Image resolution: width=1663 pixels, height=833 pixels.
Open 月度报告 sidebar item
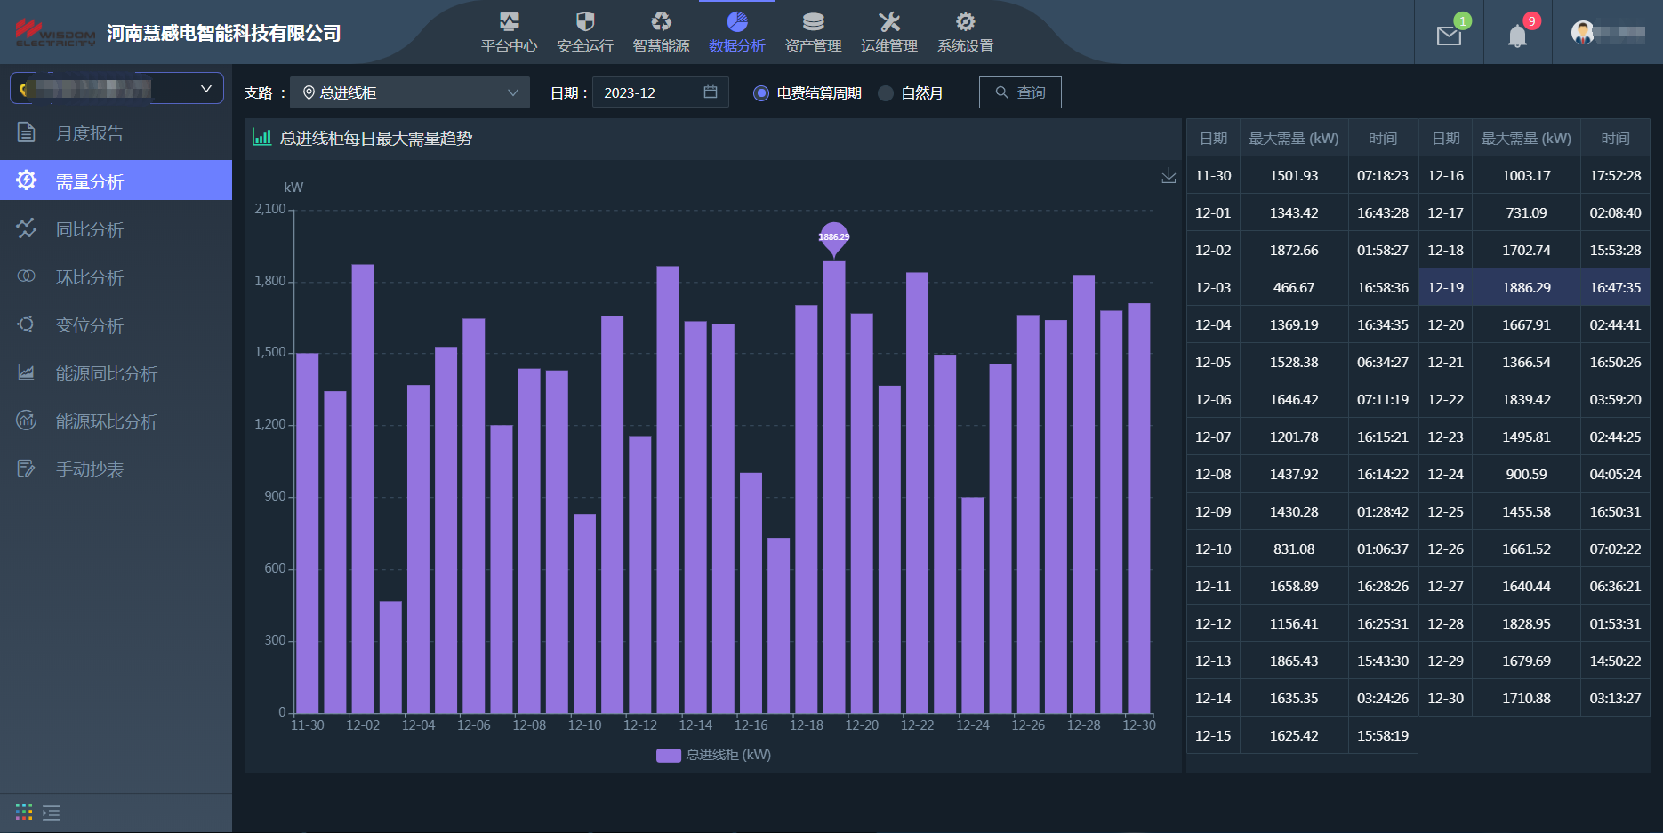point(90,133)
